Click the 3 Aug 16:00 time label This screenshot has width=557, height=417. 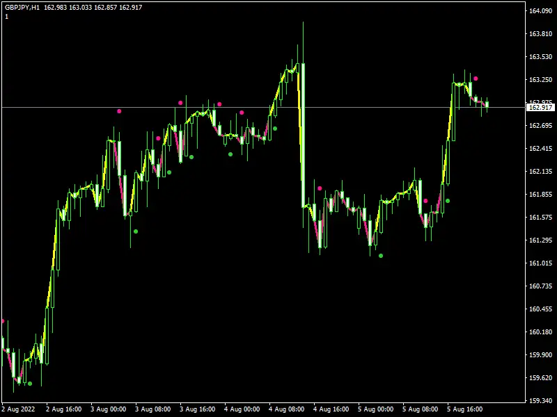(198, 409)
